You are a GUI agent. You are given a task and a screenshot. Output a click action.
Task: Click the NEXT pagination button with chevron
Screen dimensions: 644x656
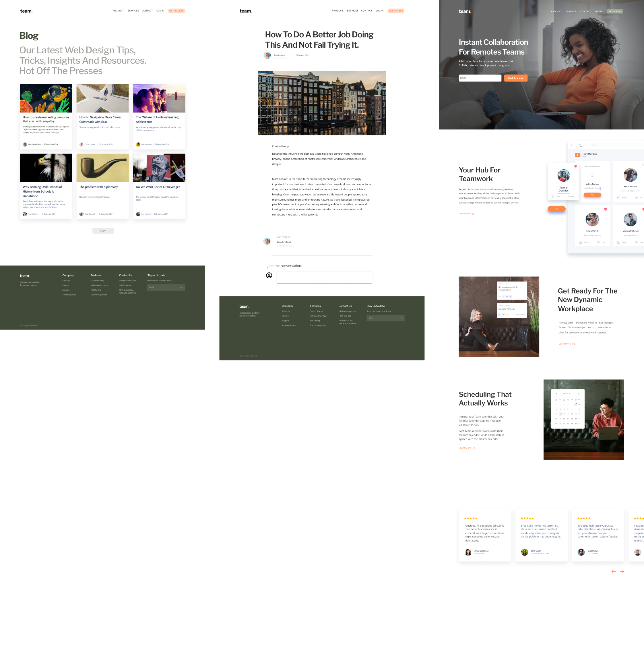tap(103, 231)
